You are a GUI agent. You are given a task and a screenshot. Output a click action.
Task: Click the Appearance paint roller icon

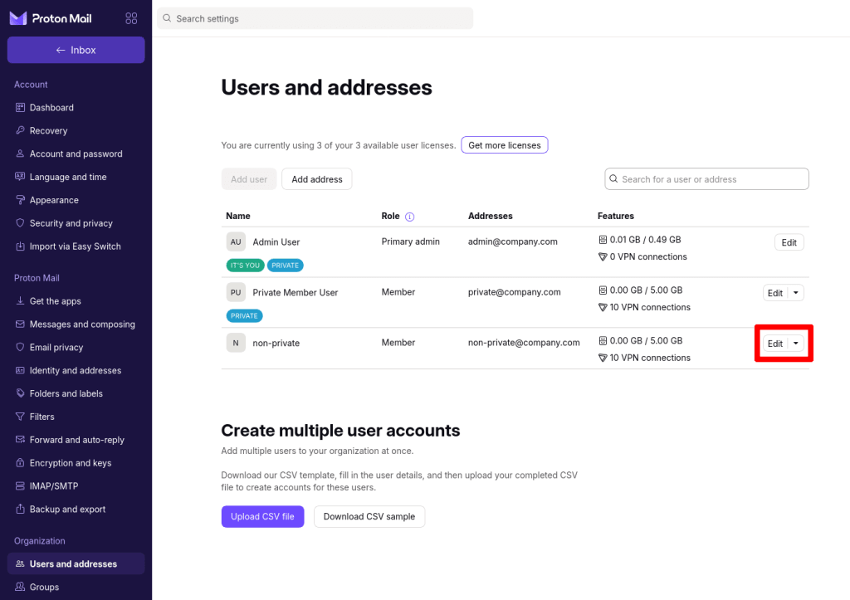[20, 200]
